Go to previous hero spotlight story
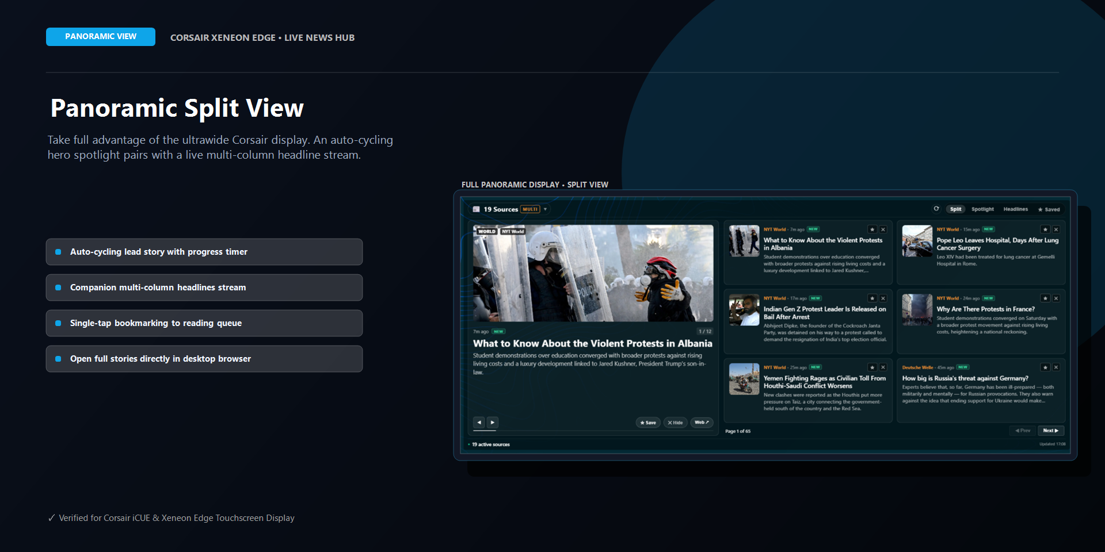Viewport: 1105px width, 552px height. point(479,422)
